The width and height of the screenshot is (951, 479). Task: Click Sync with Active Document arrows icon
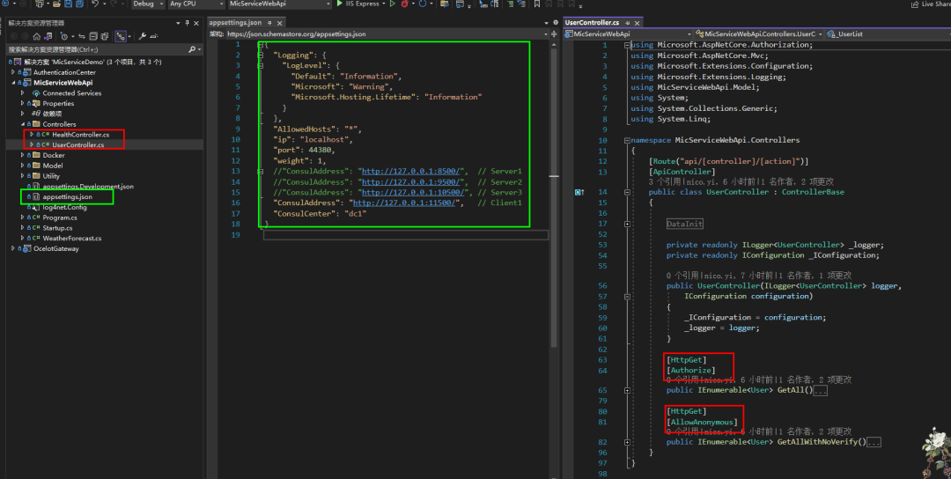(82, 36)
